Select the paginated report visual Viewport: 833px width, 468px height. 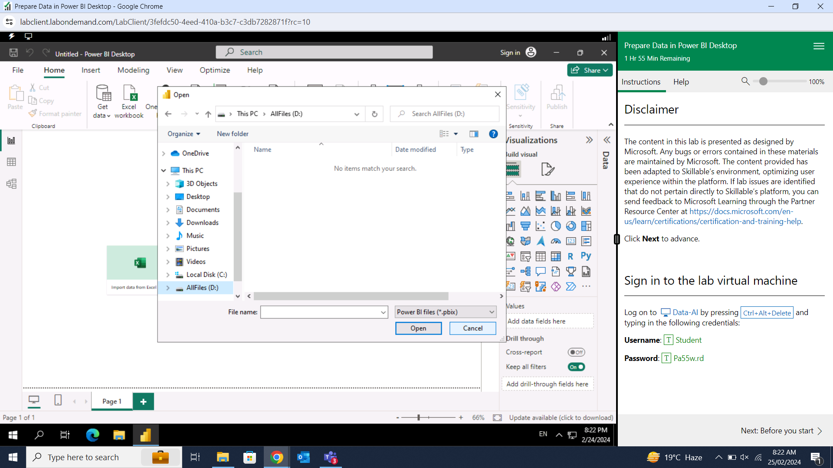pyautogui.click(x=586, y=272)
